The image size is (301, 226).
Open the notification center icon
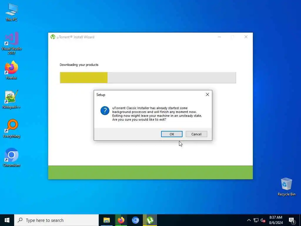pos(292,220)
